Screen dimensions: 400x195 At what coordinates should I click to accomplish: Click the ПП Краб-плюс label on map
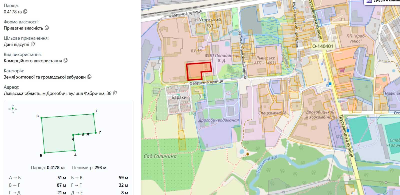point(356,39)
